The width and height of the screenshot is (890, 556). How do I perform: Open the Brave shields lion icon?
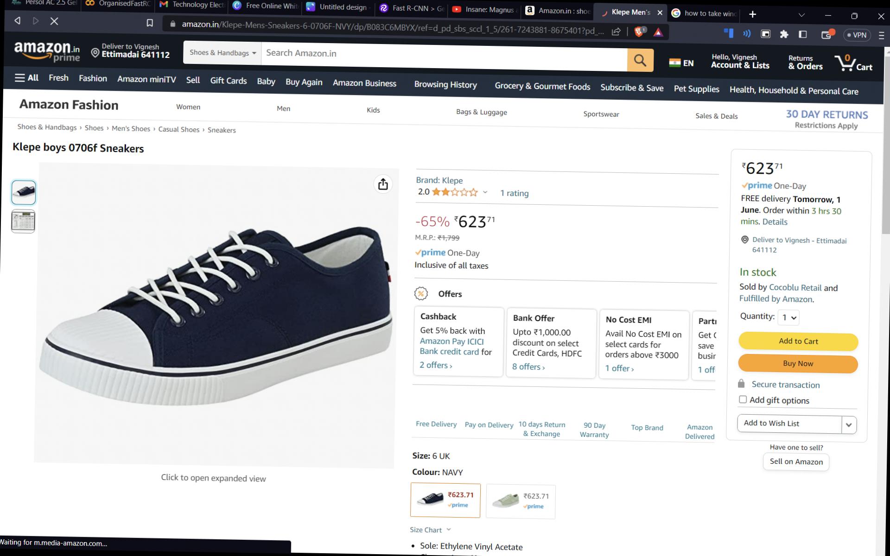pyautogui.click(x=640, y=32)
